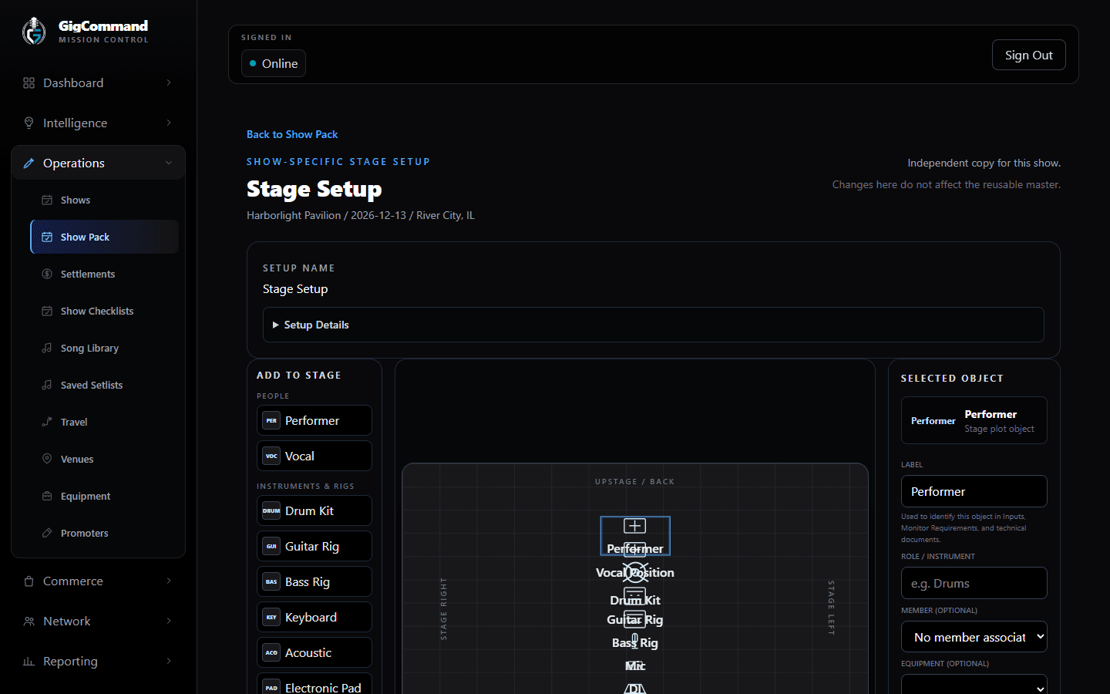Viewport: 1110px width, 694px height.
Task: Navigate to Venues page
Action: pos(105,459)
